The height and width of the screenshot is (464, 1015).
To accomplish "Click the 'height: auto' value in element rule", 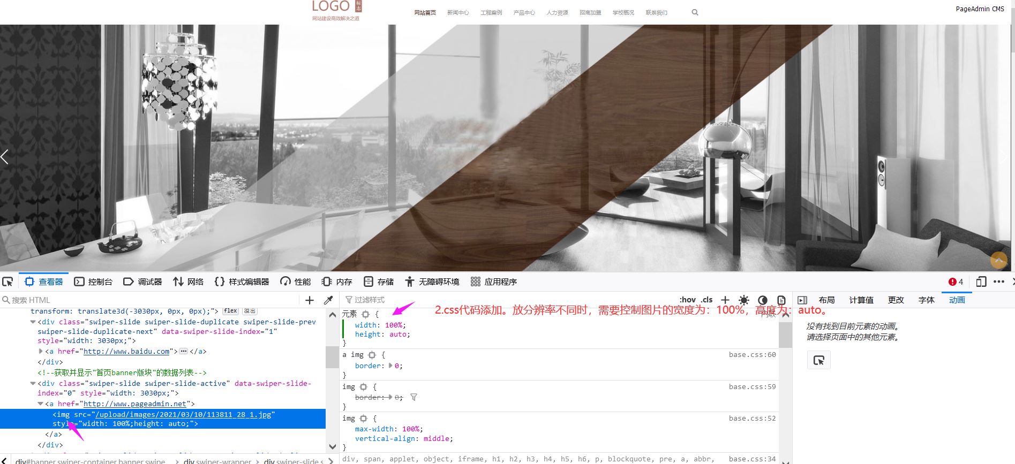I will [x=399, y=334].
